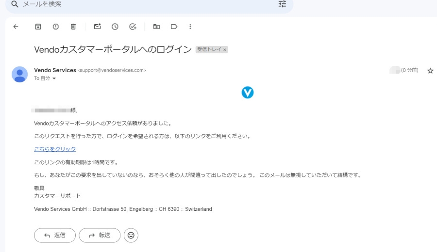
Task: Open the more options three-dot menu
Action: (190, 27)
